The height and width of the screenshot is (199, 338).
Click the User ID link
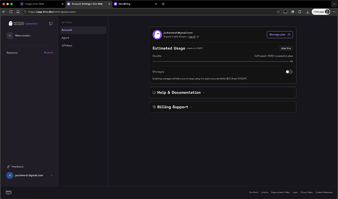192,37
